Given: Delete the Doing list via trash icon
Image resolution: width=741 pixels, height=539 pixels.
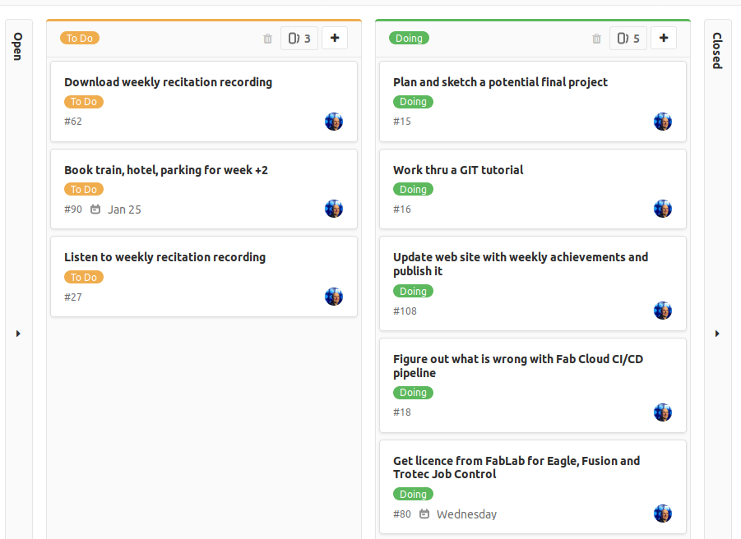Looking at the screenshot, I should [x=596, y=39].
